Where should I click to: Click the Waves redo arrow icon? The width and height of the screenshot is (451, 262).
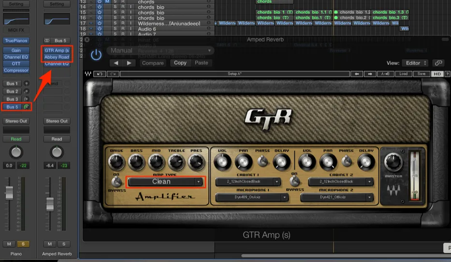tap(113, 74)
